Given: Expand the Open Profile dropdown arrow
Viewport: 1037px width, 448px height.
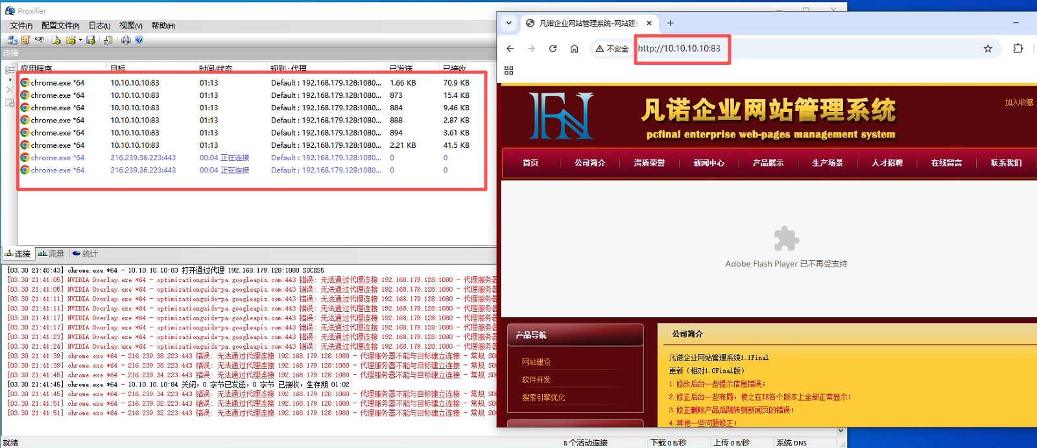Looking at the screenshot, I should point(80,40).
